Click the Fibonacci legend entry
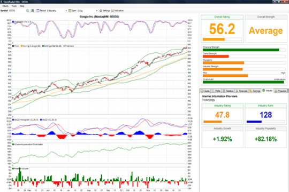Image resolution: width=289 pixels, height=192 pixels. click(x=69, y=46)
